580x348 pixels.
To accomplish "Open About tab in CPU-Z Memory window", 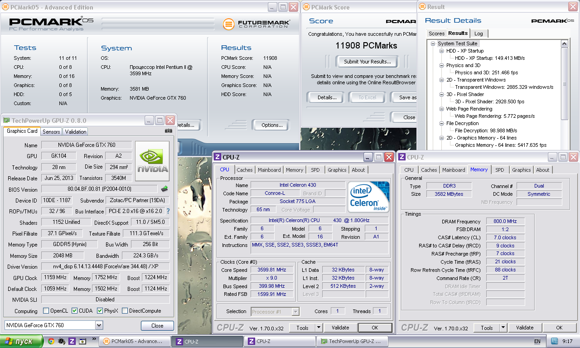I will pyautogui.click(x=542, y=170).
